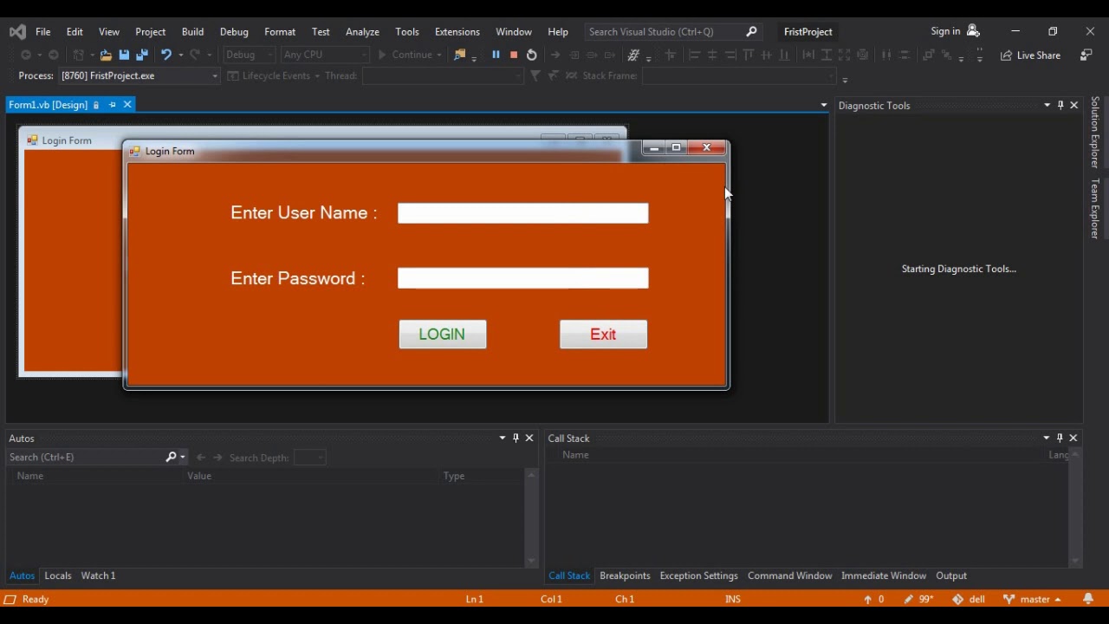Click the Save All toolbar icon
This screenshot has width=1109, height=624.
(142, 55)
